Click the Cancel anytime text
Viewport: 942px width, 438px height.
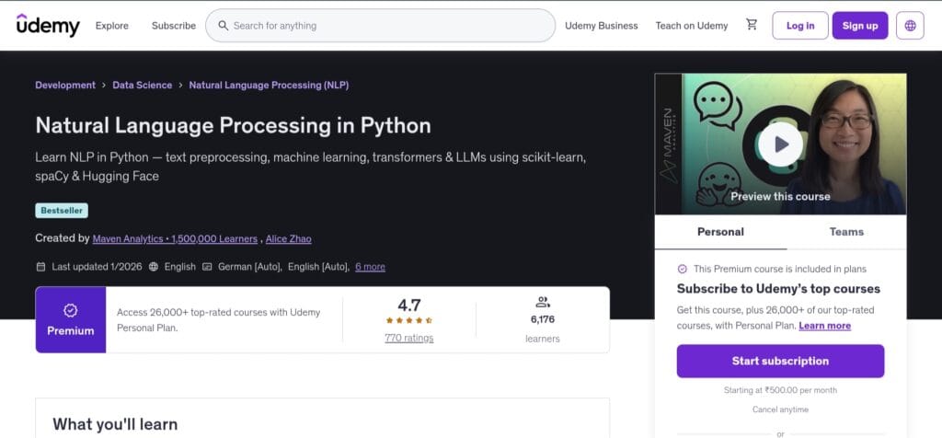point(780,409)
